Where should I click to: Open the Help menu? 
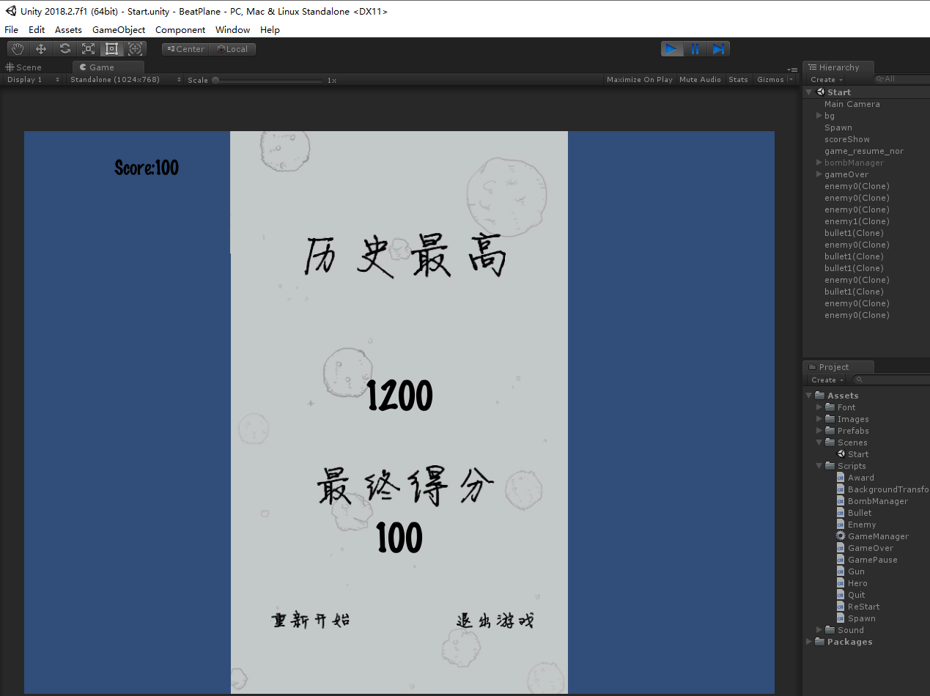pyautogui.click(x=270, y=30)
